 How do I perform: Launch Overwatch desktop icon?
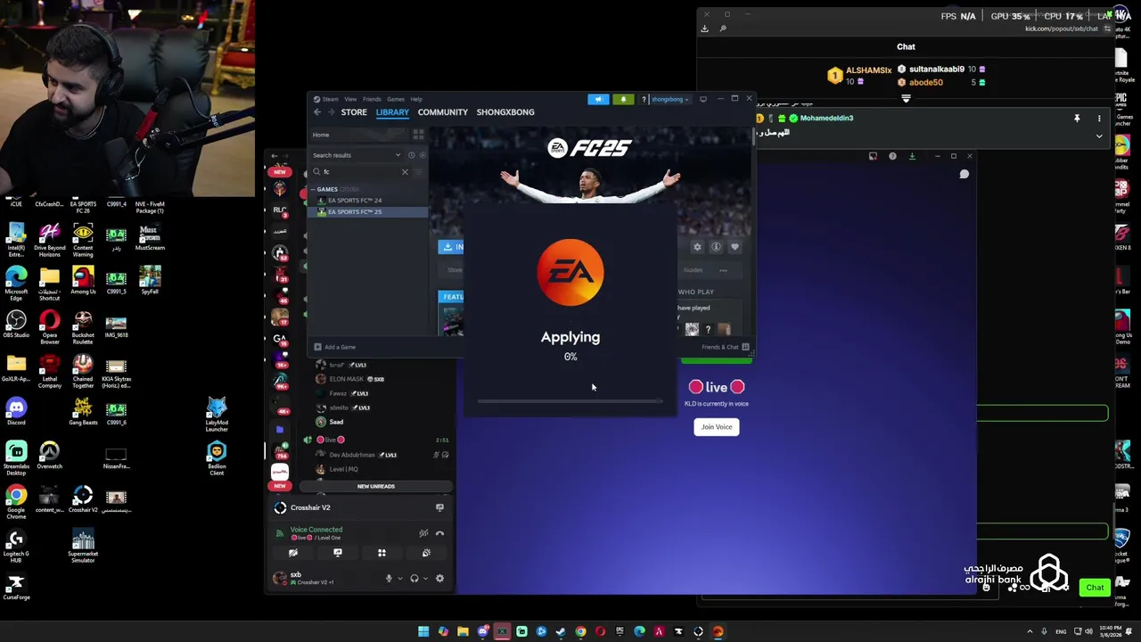tap(50, 456)
